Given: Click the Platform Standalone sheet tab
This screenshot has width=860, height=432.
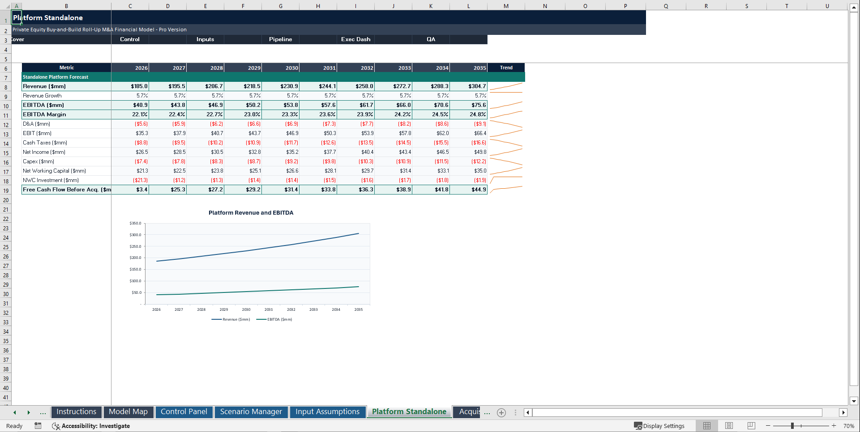Looking at the screenshot, I should point(409,412).
